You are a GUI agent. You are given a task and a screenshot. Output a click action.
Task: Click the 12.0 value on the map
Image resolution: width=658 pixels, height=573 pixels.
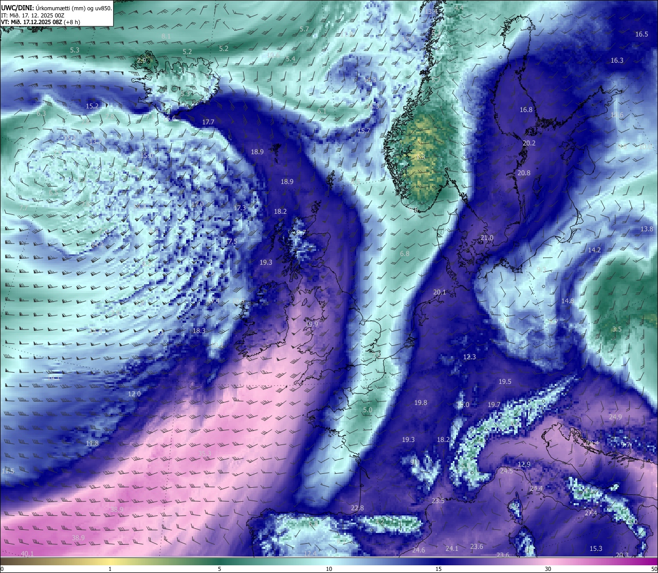click(134, 394)
